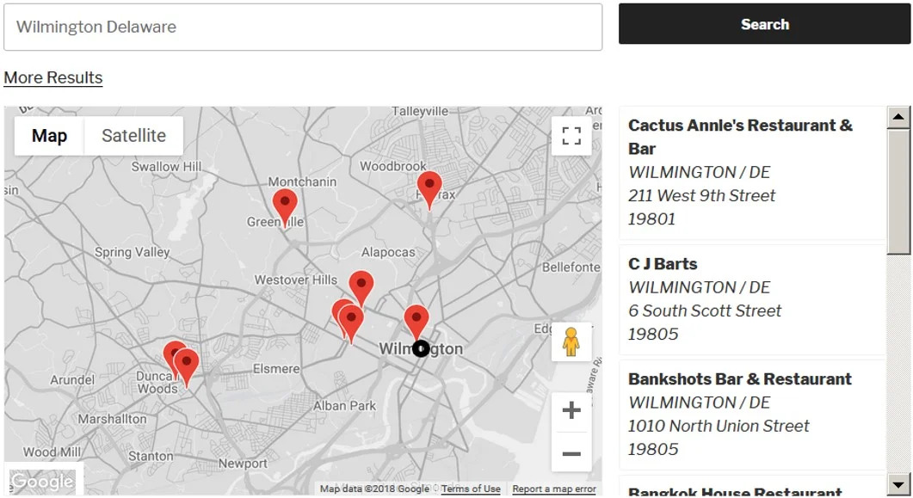Image resolution: width=913 pixels, height=498 pixels.
Task: Switch to Satellite map view
Action: coord(133,136)
